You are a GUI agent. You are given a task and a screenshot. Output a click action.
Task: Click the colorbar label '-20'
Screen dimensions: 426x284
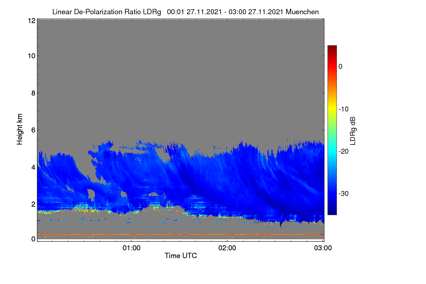(343, 151)
